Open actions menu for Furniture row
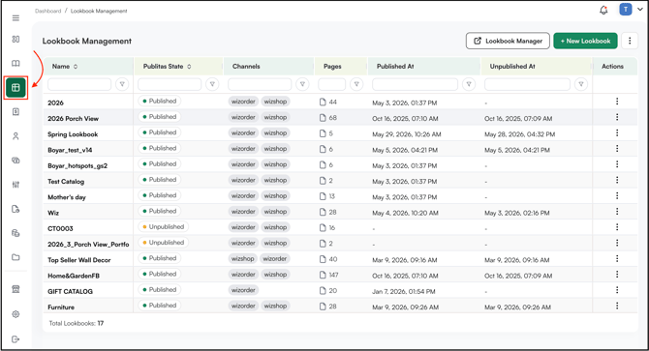The height and width of the screenshot is (351, 649). click(617, 306)
